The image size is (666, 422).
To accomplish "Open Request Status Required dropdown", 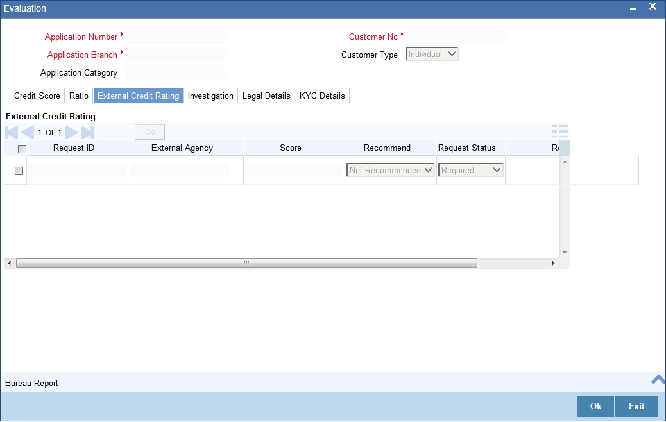I will coord(470,170).
